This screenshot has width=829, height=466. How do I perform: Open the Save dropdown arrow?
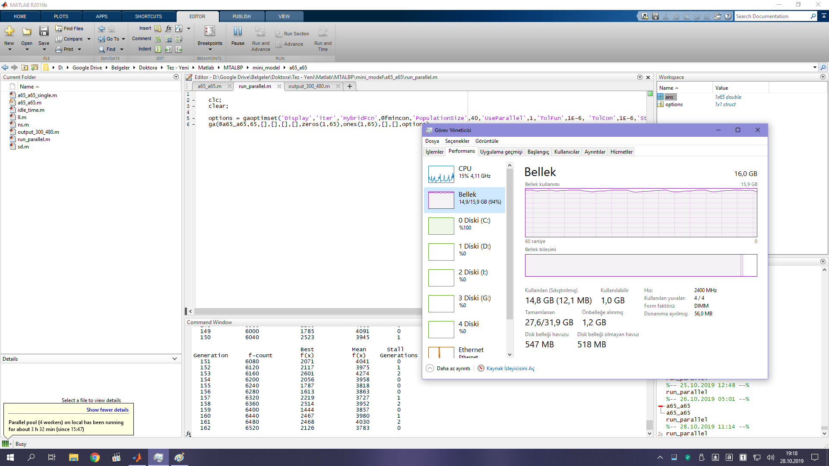pos(44,50)
